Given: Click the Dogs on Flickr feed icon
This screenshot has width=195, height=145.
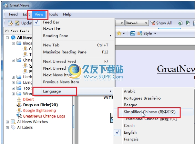Looking at the screenshot, I should (19, 105).
